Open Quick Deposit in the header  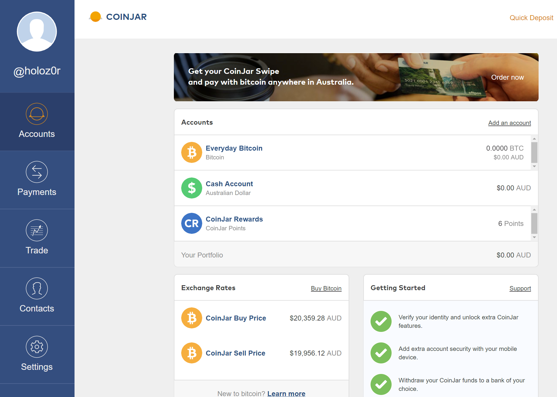point(531,18)
